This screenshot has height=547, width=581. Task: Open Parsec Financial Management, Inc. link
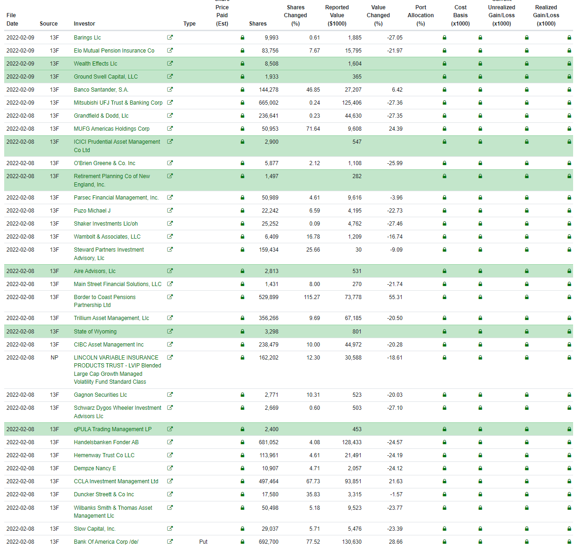tap(116, 198)
